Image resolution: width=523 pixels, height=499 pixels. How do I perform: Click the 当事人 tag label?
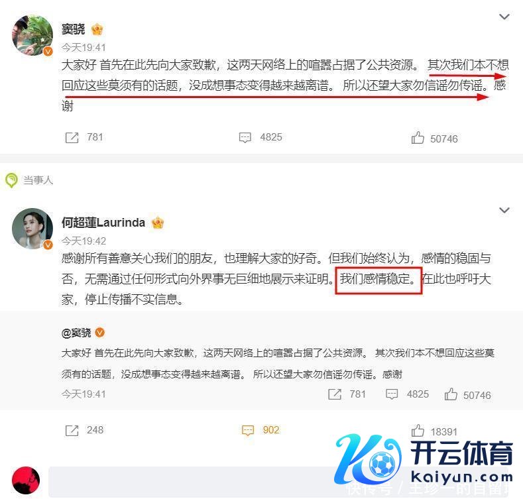pos(38,180)
